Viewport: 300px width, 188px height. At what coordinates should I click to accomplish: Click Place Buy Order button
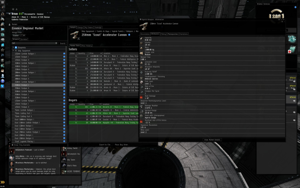click(121, 145)
